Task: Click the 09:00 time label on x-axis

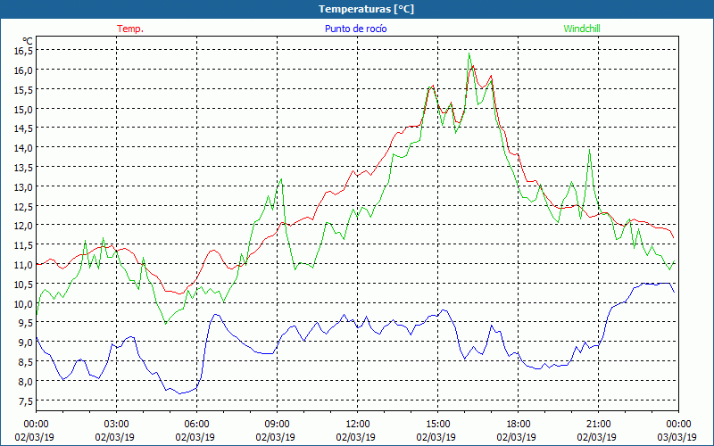Action: point(277,425)
